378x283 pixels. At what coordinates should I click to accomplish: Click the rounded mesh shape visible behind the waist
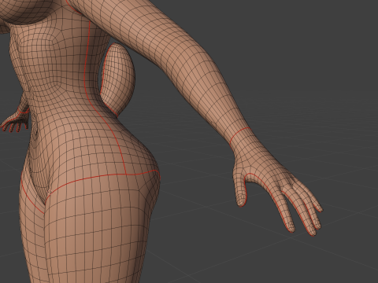(118, 79)
